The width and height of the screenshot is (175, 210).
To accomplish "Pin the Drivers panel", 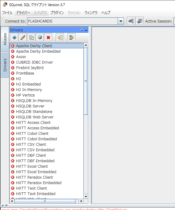I will pyautogui.click(x=81, y=30).
